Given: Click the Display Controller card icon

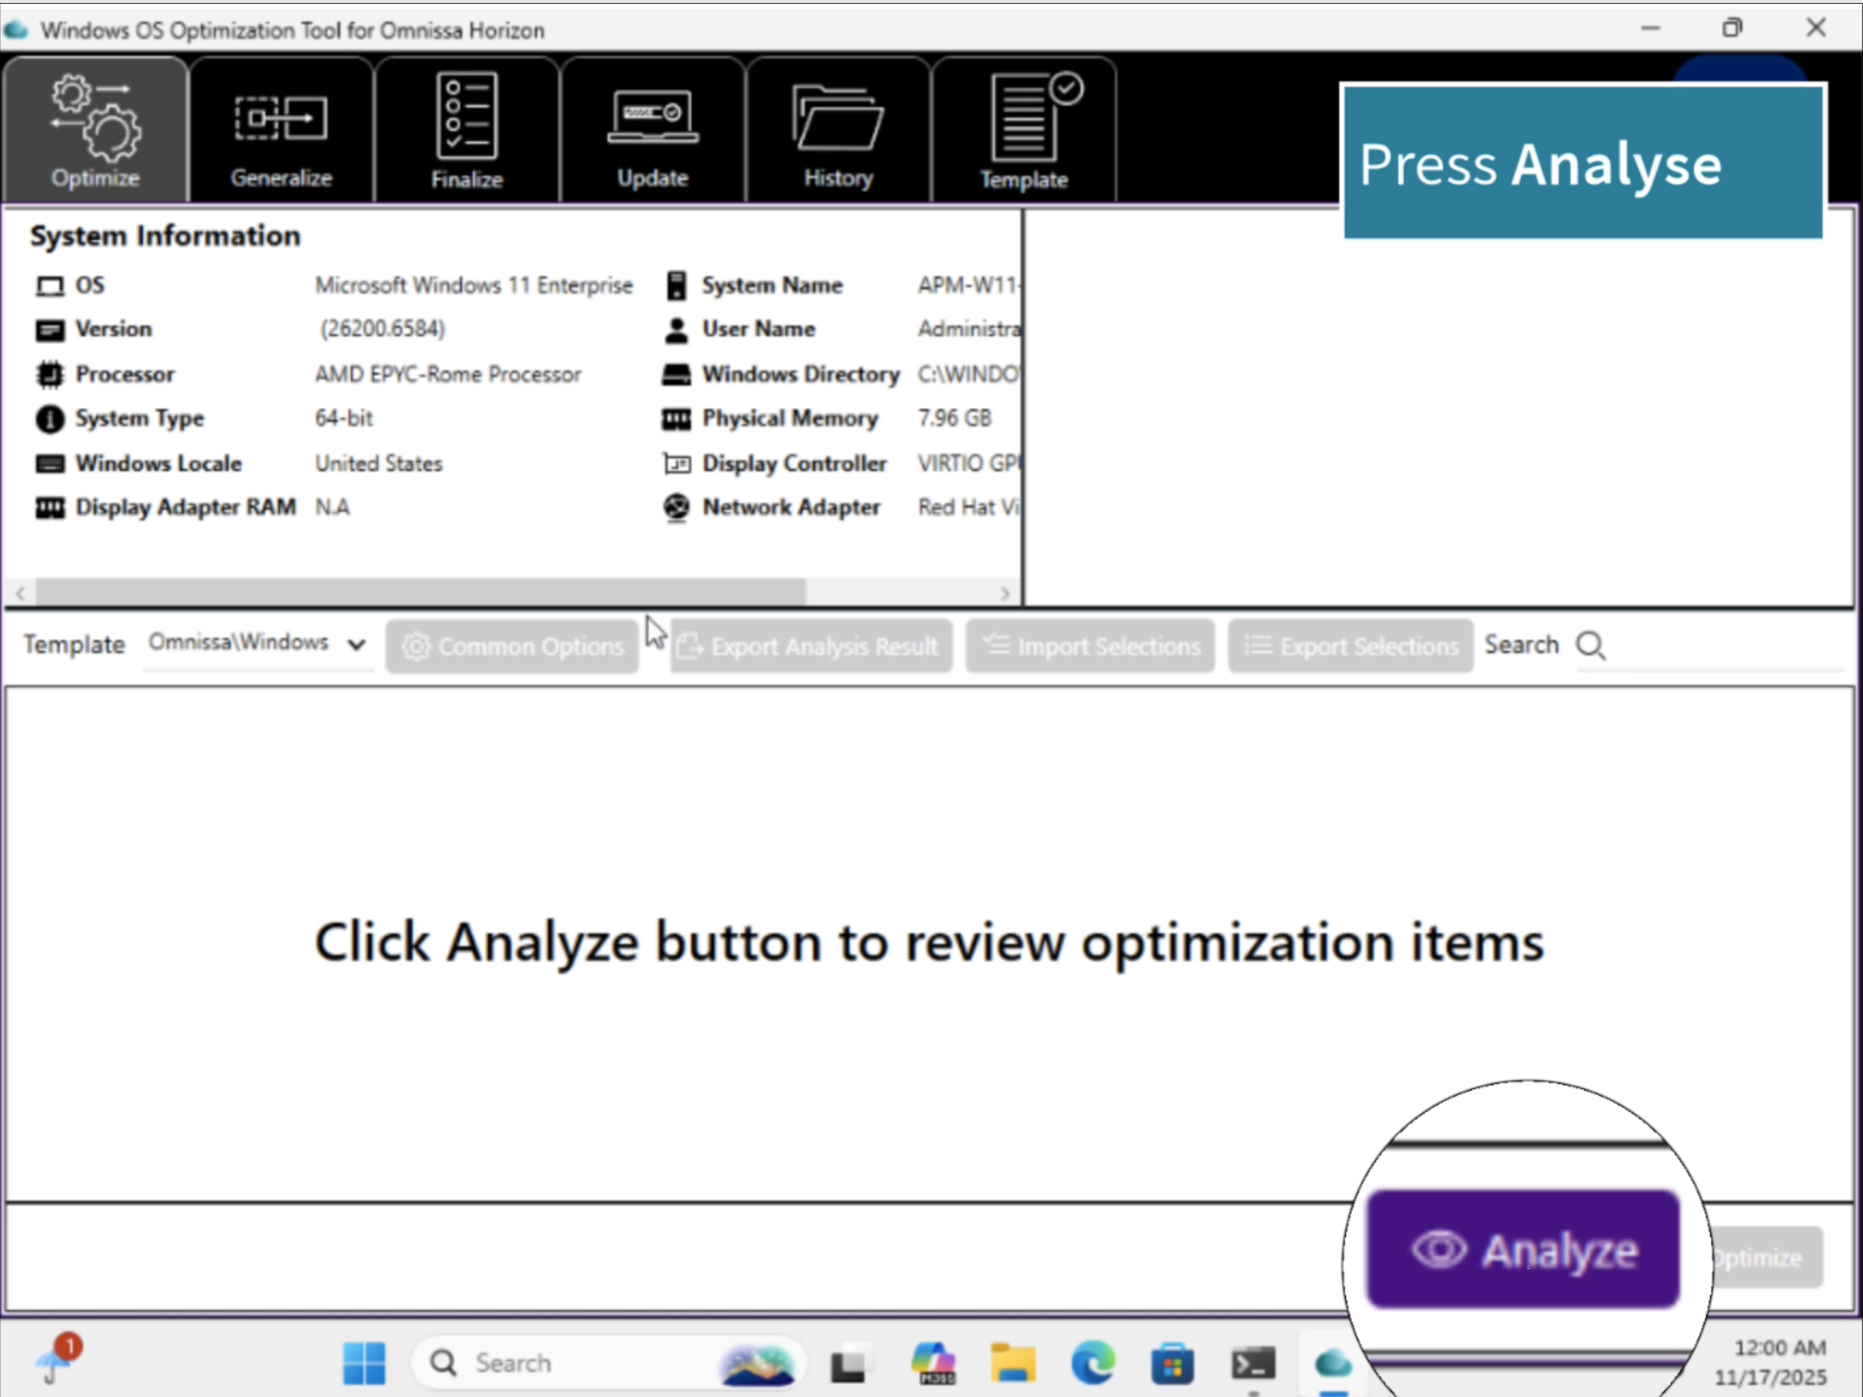Looking at the screenshot, I should 676,463.
